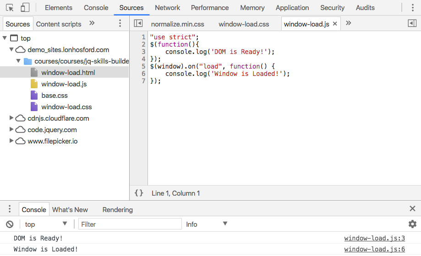Activate the inspect element picker icon
The width and height of the screenshot is (421, 256).
click(x=10, y=7)
